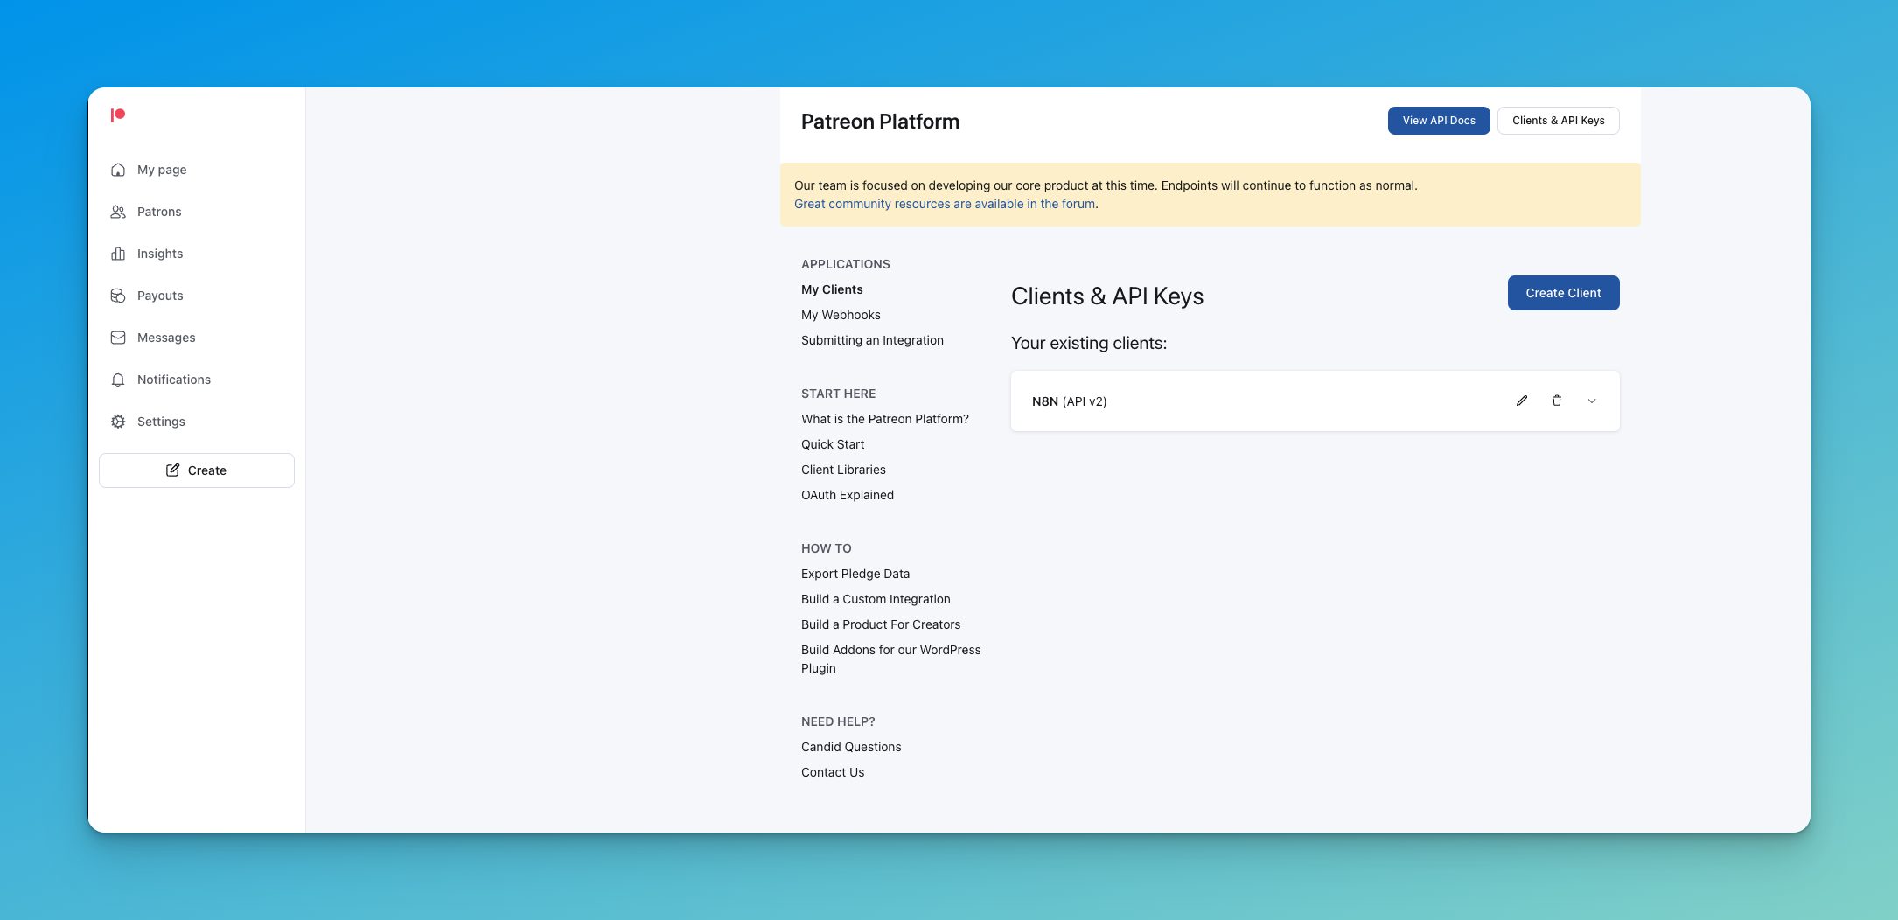The image size is (1898, 920).
Task: Select My Clients under Applications
Action: tap(832, 289)
